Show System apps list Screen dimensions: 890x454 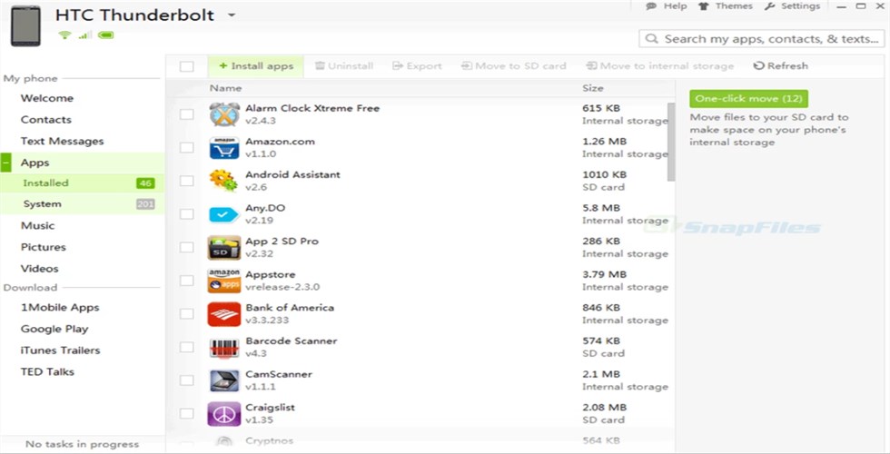click(83, 204)
